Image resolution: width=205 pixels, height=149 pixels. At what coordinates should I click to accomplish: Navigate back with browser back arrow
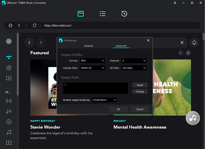(19, 25)
